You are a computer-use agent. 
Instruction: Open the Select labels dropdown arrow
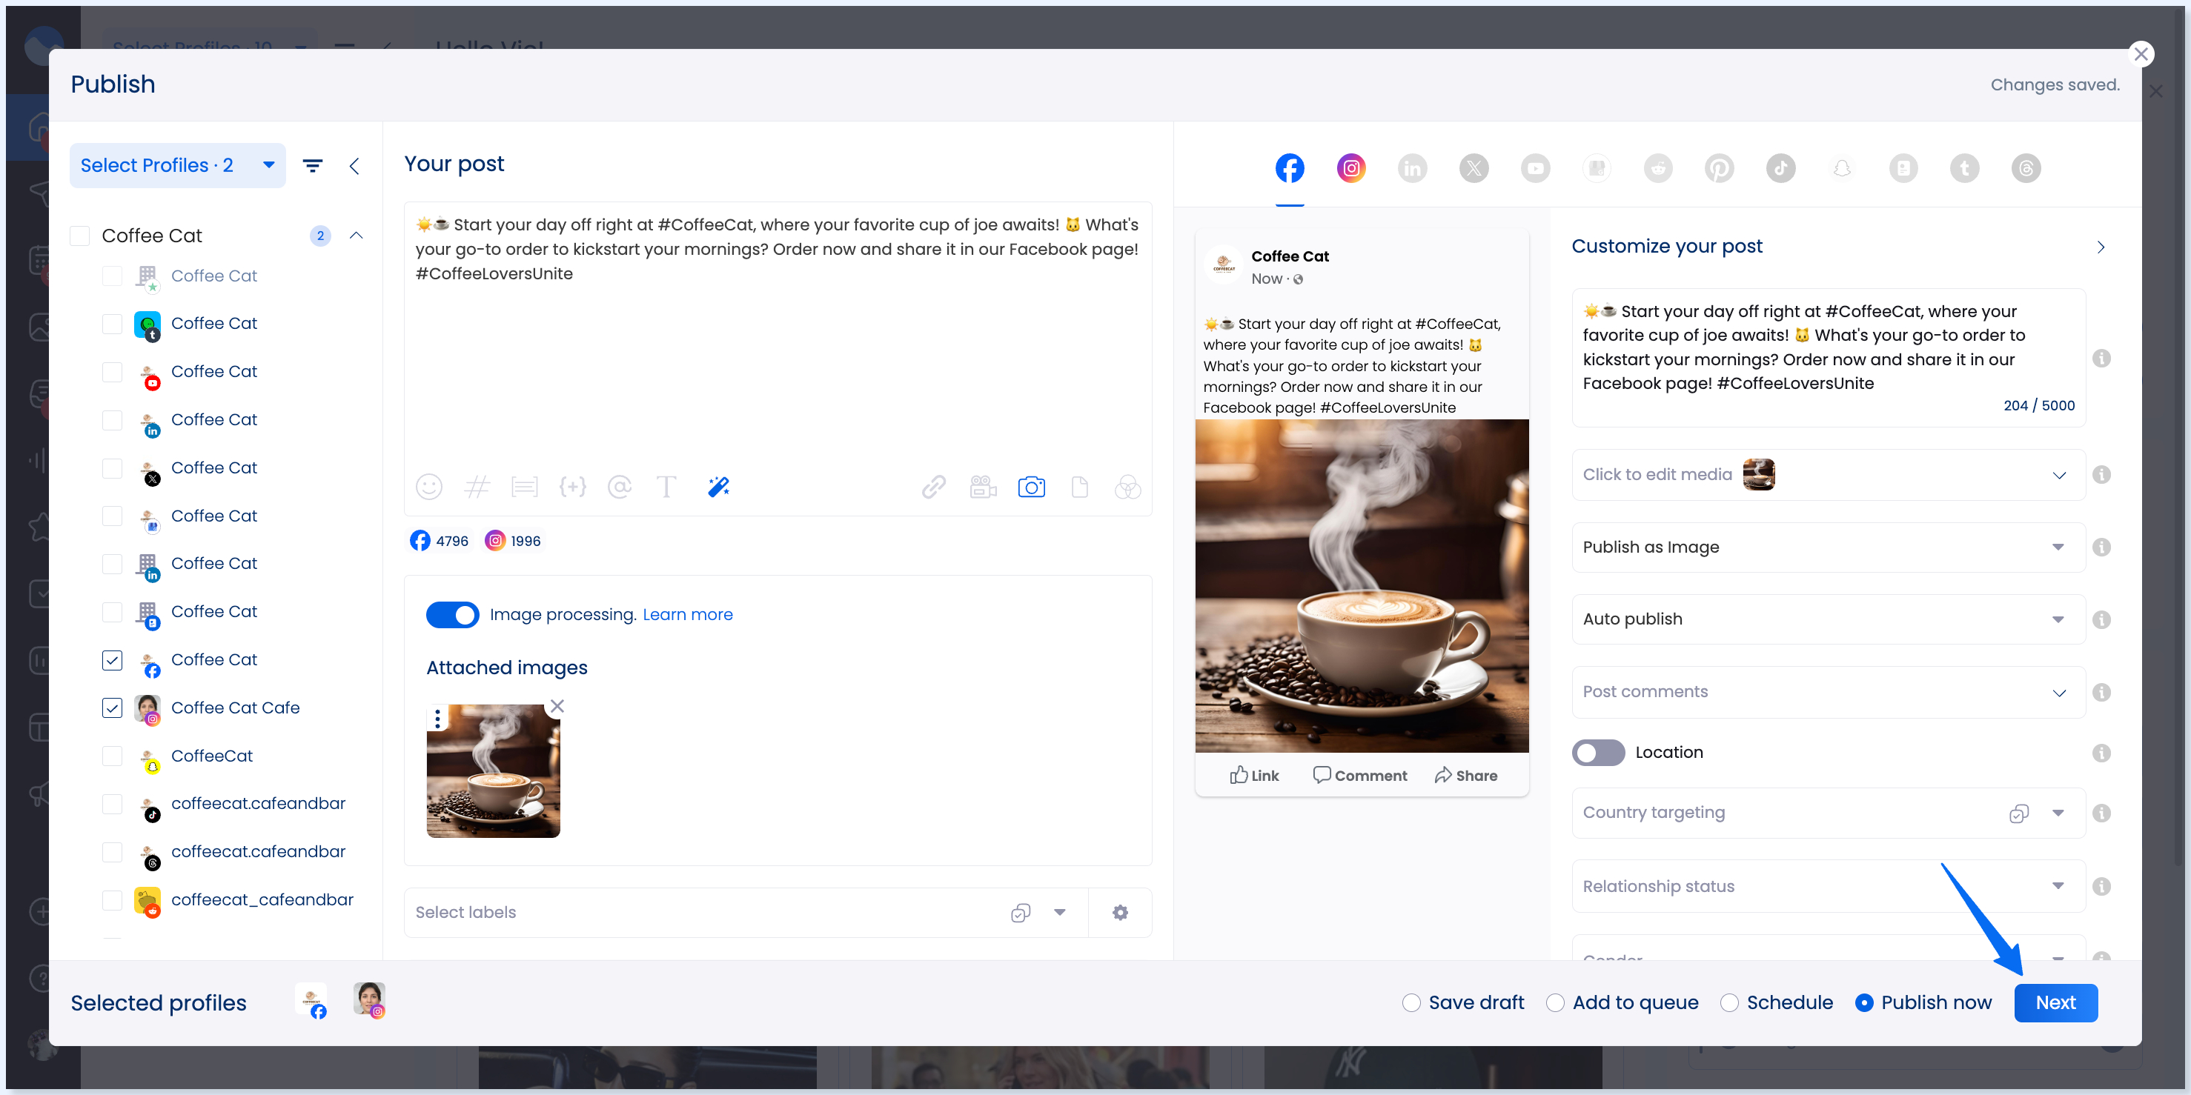coord(1060,912)
